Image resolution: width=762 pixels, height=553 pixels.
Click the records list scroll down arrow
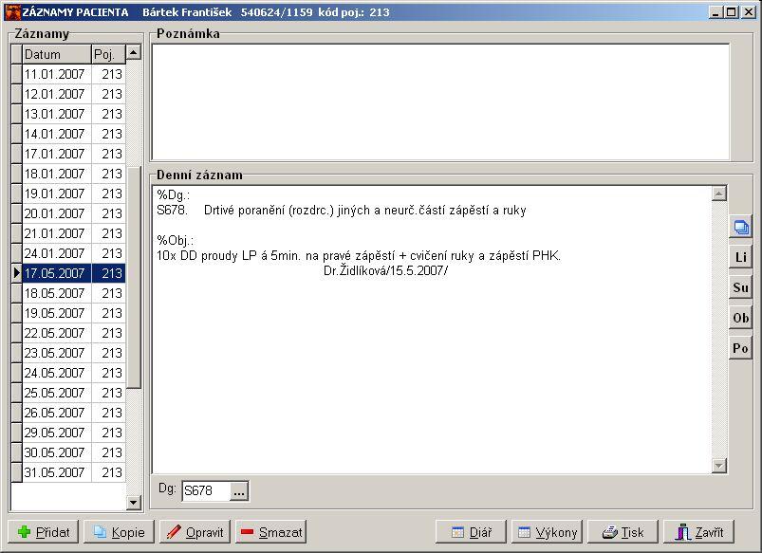(x=134, y=502)
